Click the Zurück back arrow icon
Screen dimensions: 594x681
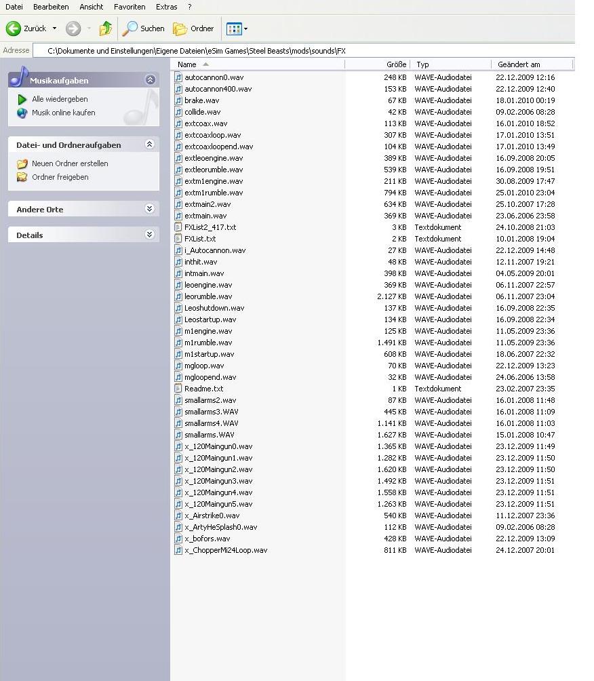[x=14, y=28]
